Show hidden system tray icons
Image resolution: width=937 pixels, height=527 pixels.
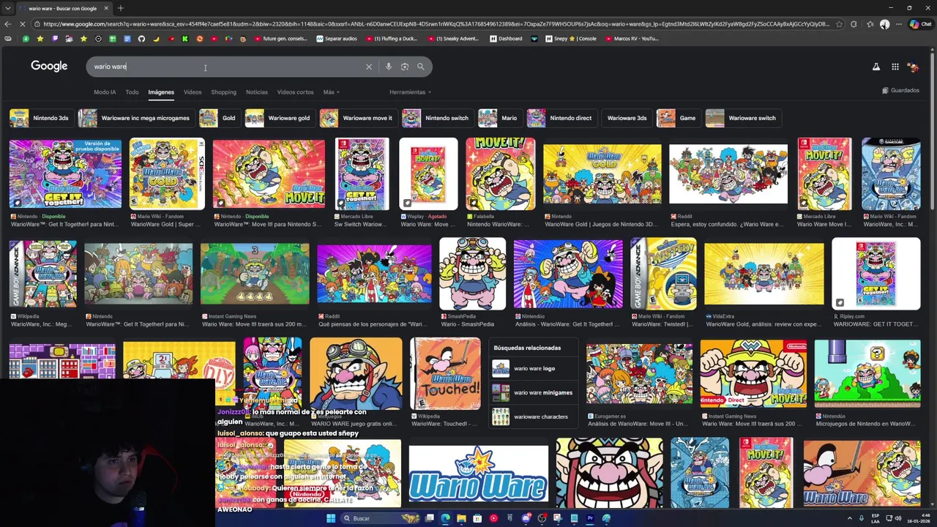(848, 518)
